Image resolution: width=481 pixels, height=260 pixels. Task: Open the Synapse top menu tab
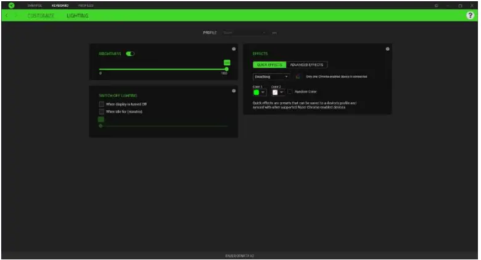point(35,6)
